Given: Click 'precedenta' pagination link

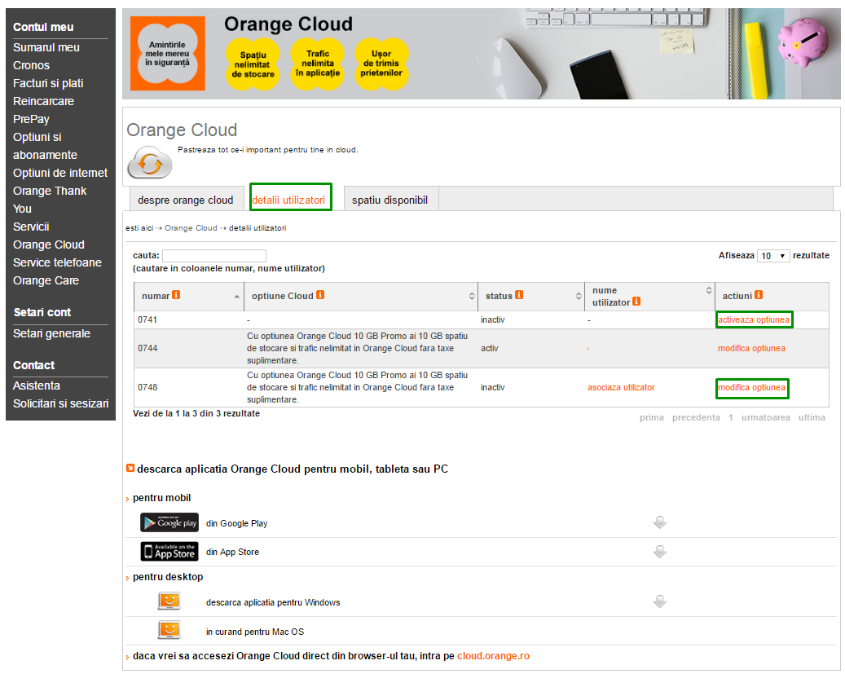Looking at the screenshot, I should 696,417.
